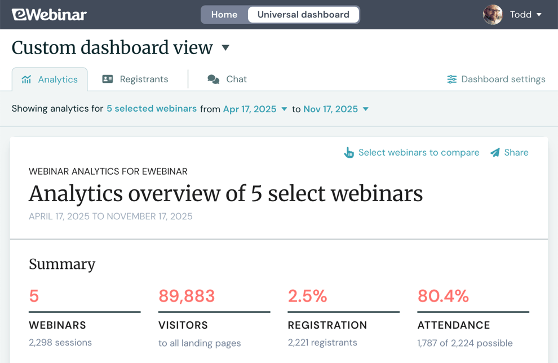The width and height of the screenshot is (558, 363).
Task: Click the Registrants ID card icon
Action: pos(108,79)
